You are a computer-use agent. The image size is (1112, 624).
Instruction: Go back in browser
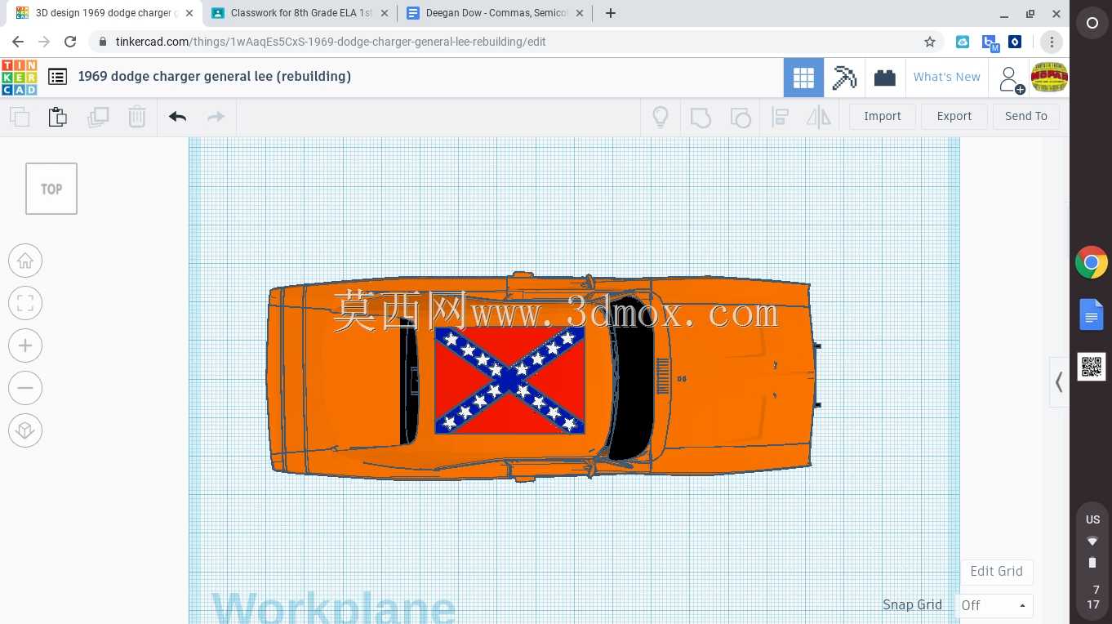[x=18, y=42]
